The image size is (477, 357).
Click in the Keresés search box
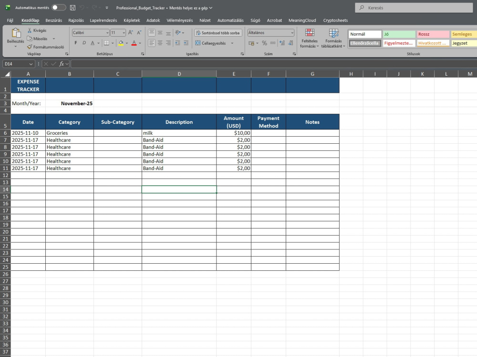pyautogui.click(x=414, y=8)
